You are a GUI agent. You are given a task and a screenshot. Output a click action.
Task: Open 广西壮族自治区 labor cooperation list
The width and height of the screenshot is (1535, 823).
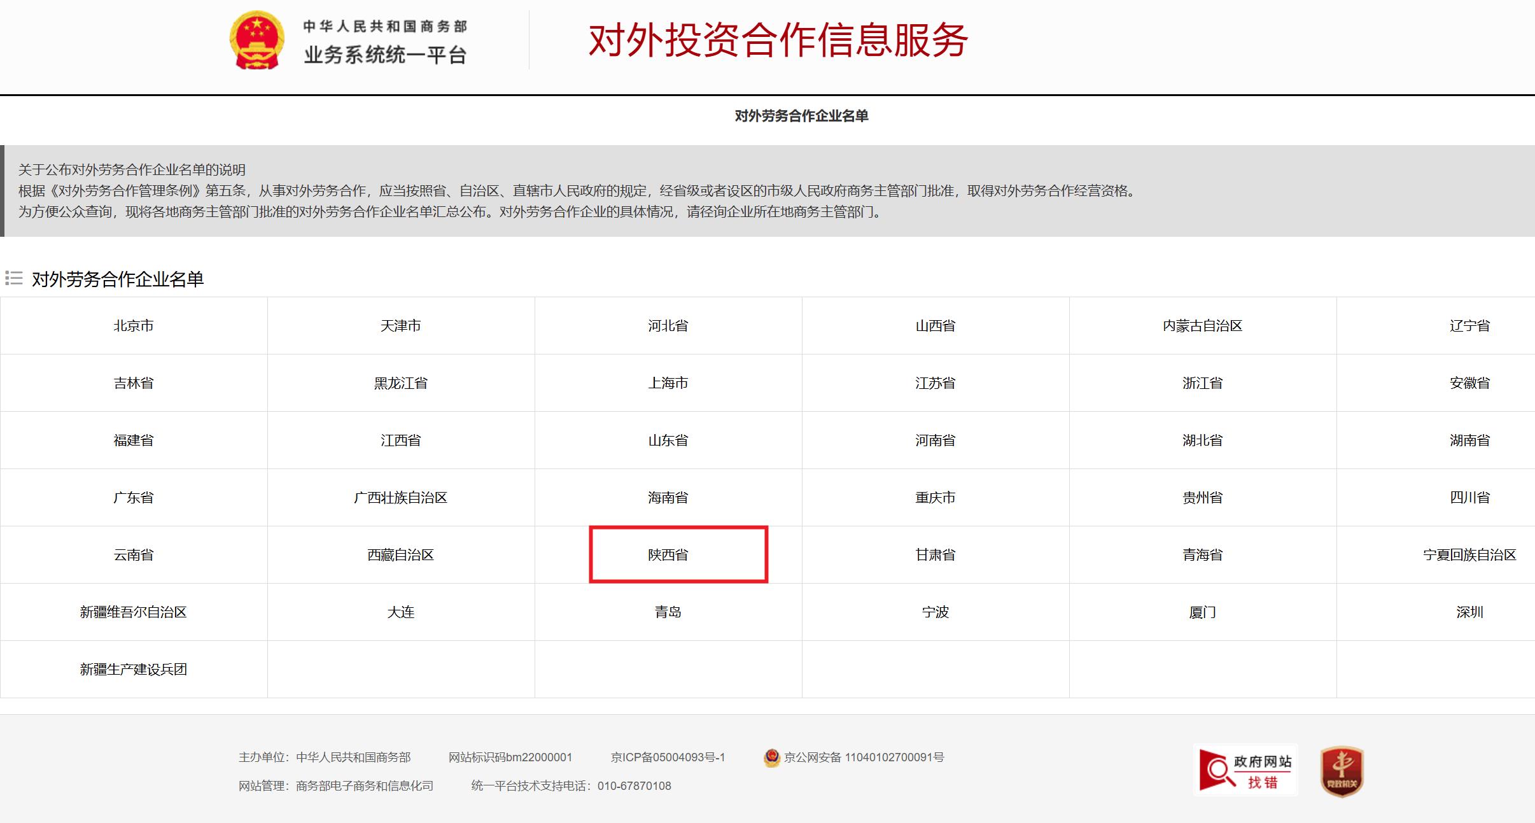[x=400, y=498]
